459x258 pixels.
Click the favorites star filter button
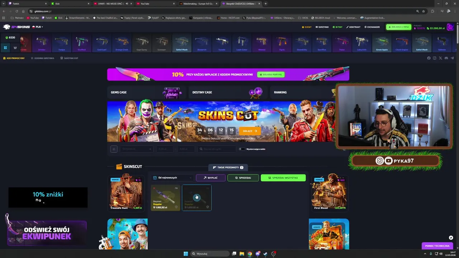click(x=114, y=149)
